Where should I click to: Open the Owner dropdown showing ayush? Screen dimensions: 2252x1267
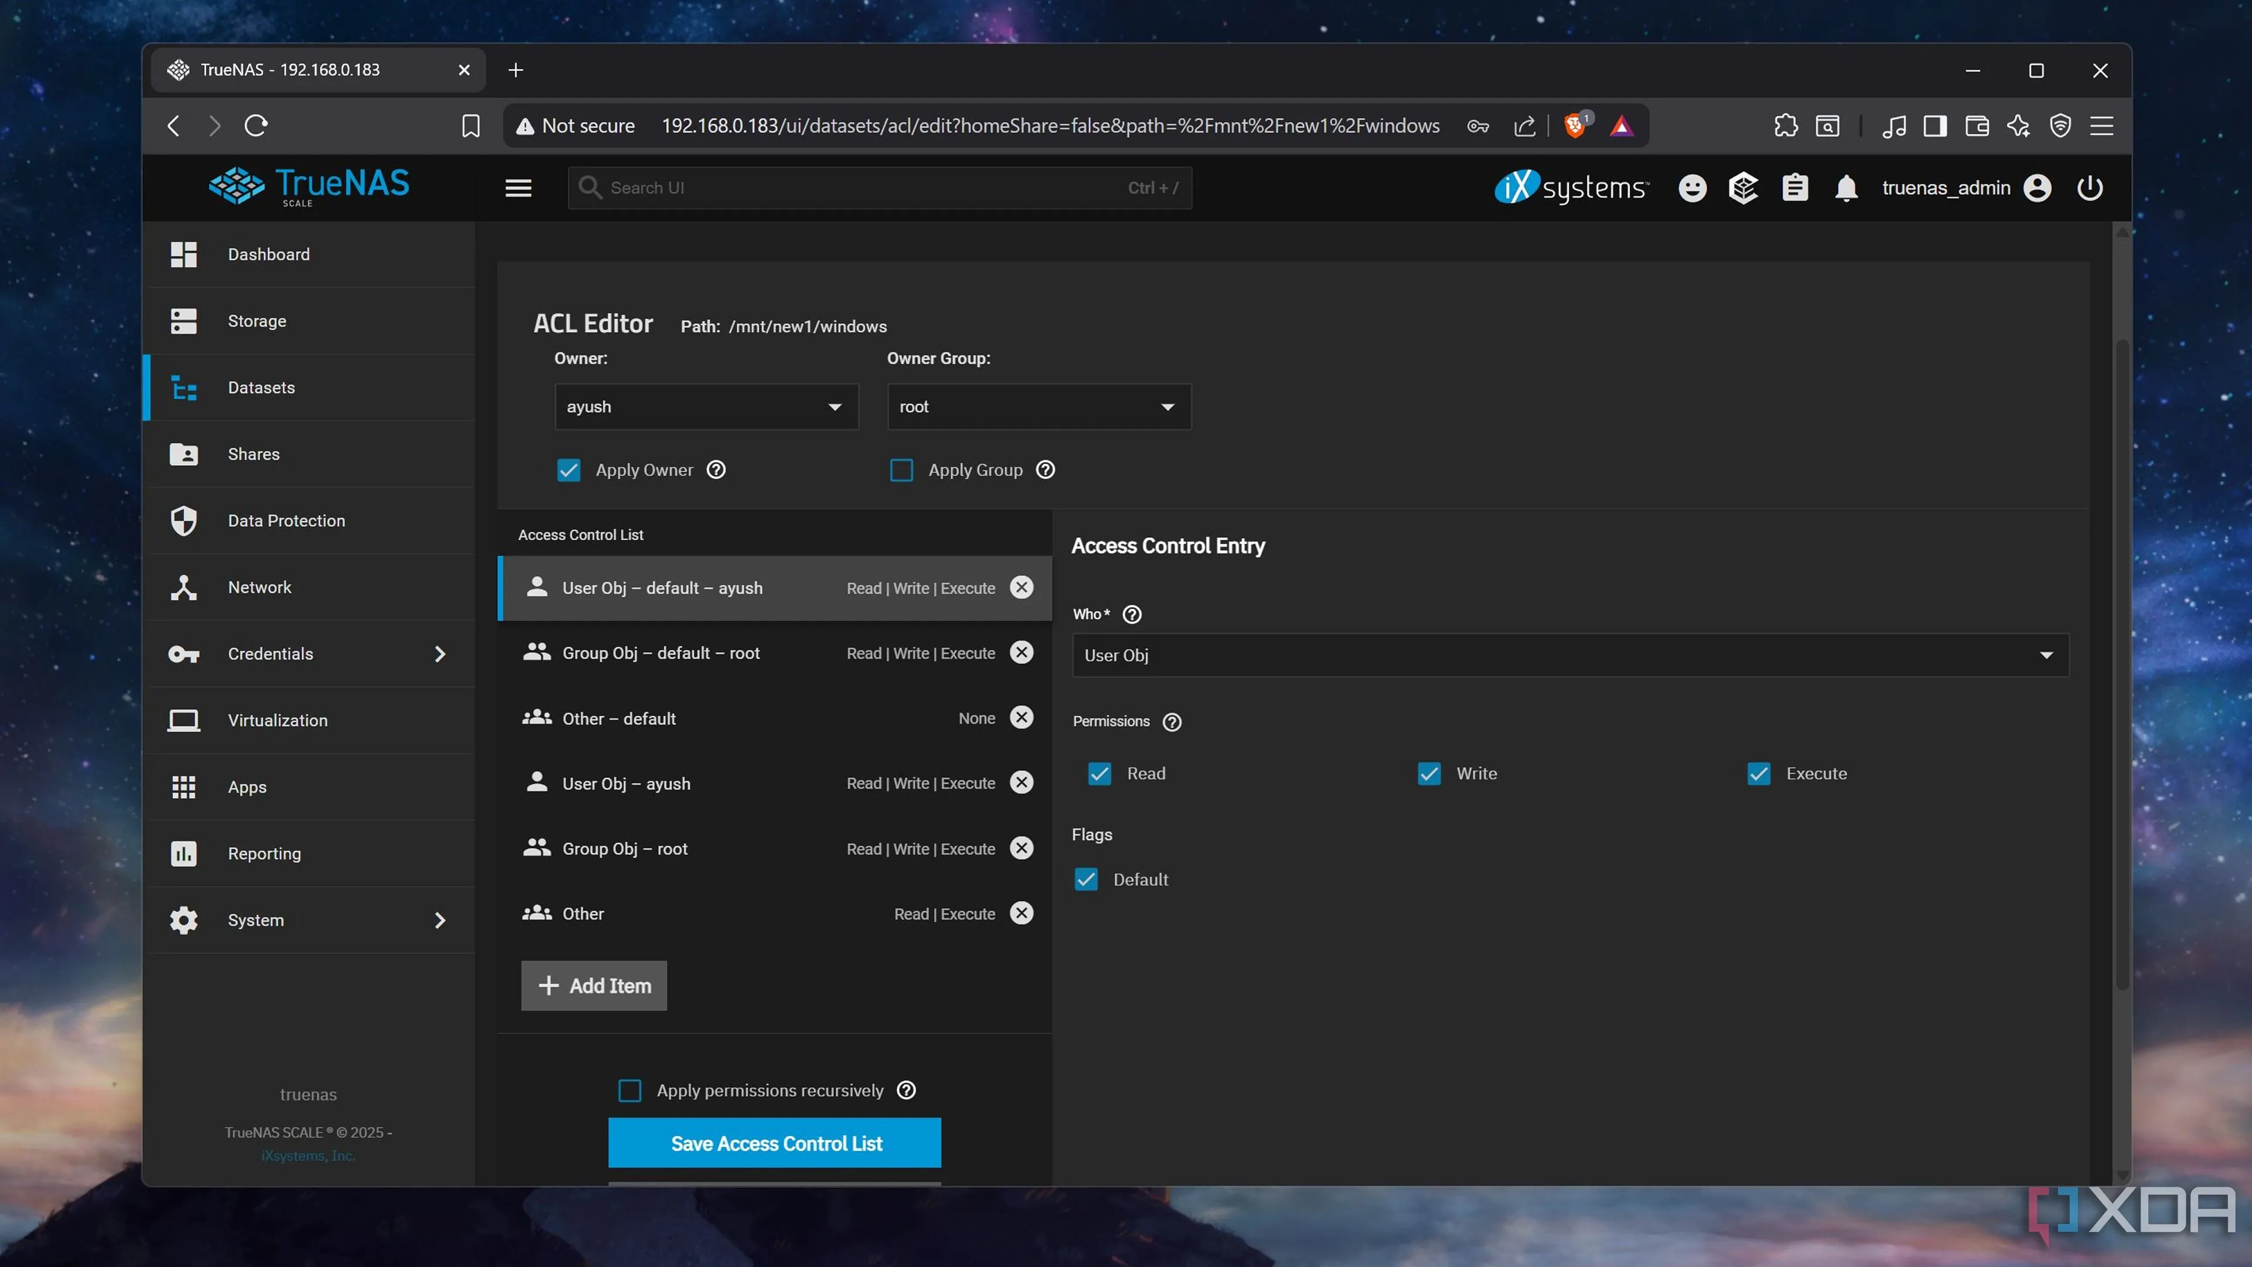(x=706, y=406)
